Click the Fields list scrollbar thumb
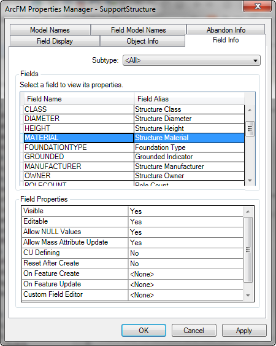This screenshot has width=276, height=346. click(x=250, y=128)
